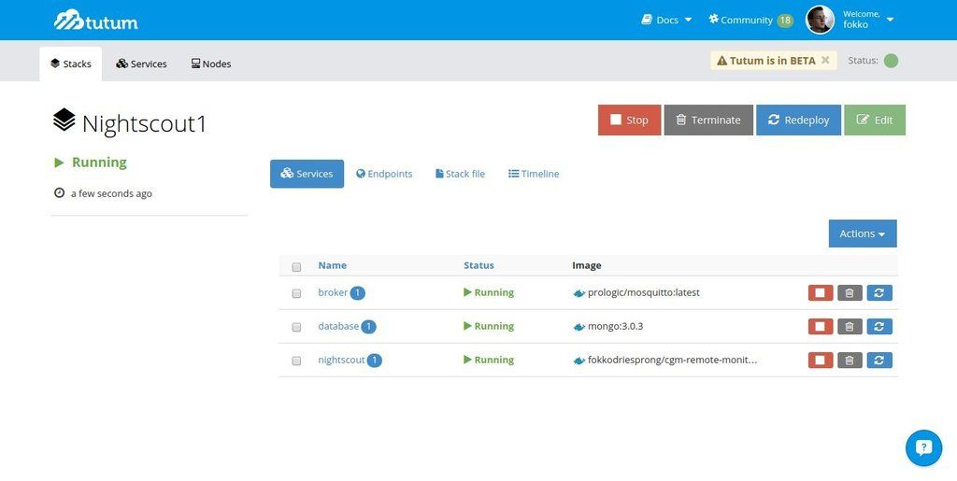Screen dimensions: 957x481
Task: Switch to the Stacks tab
Action: [71, 64]
